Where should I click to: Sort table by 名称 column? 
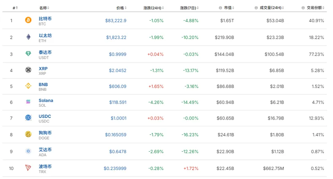[x=44, y=8]
